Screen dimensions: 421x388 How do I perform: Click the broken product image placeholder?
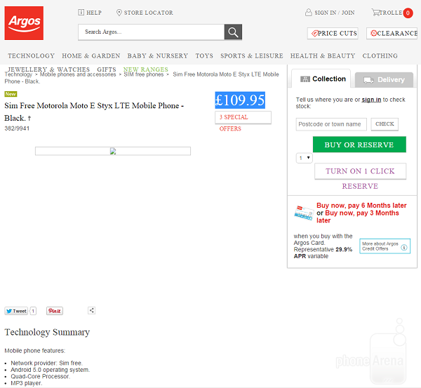(113, 151)
